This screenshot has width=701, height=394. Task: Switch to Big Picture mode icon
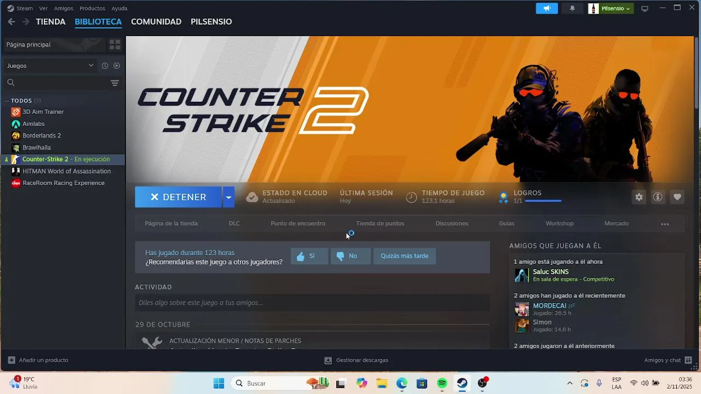[x=645, y=8]
